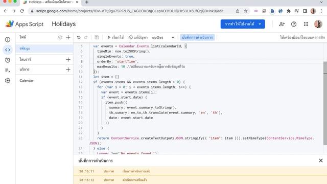Screen dimensions: 327x184
Task: Click the code editor vertical scrollbar
Action: coord(325,103)
